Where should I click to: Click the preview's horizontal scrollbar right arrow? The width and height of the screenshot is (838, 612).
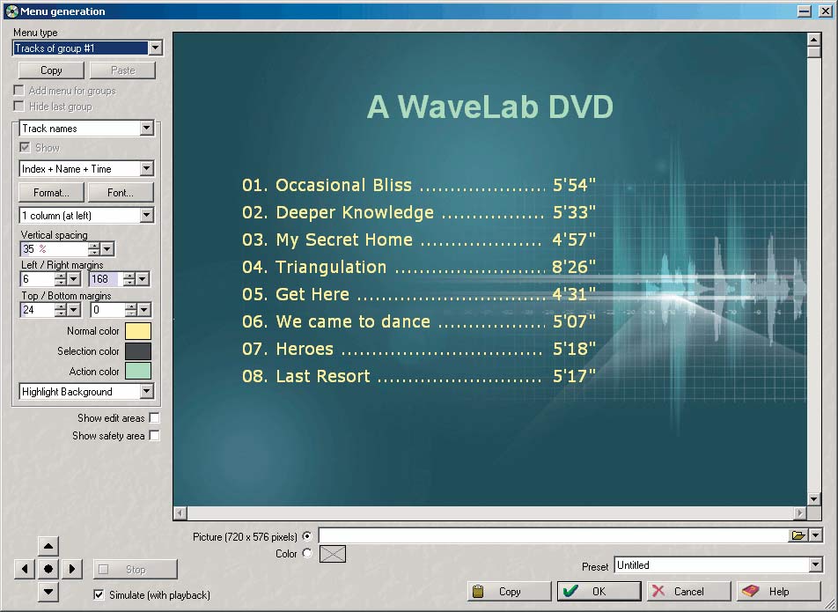[799, 513]
